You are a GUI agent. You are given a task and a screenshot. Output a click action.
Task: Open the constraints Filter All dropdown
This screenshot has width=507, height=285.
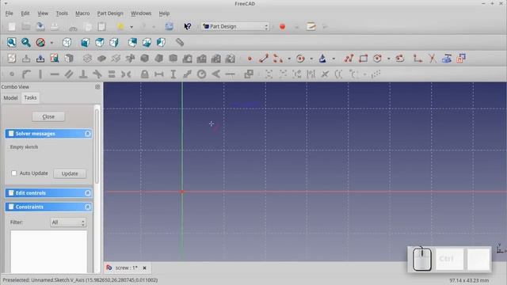pyautogui.click(x=68, y=222)
